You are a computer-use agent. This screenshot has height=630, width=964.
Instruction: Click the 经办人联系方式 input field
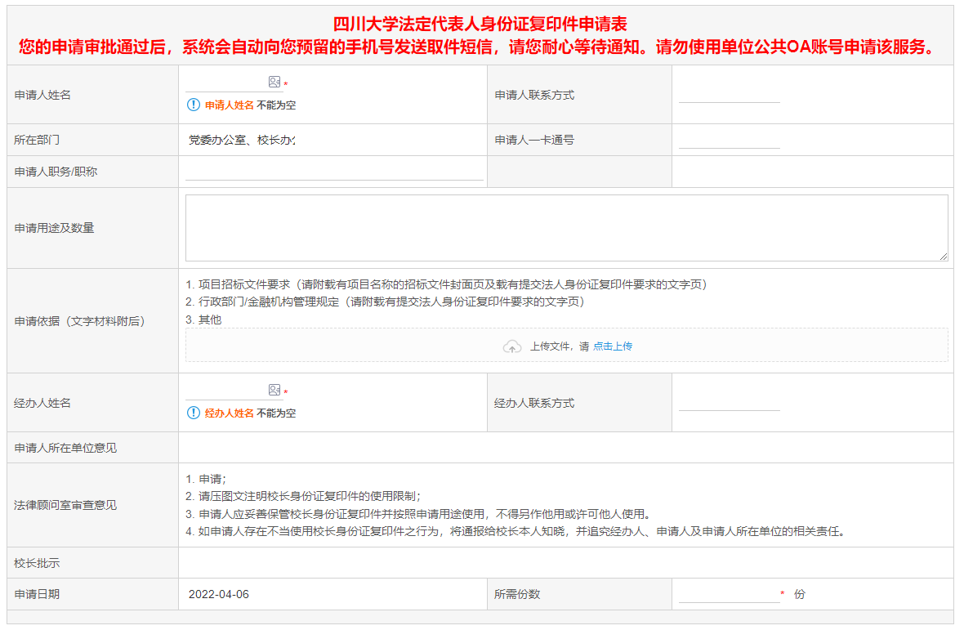pyautogui.click(x=729, y=402)
